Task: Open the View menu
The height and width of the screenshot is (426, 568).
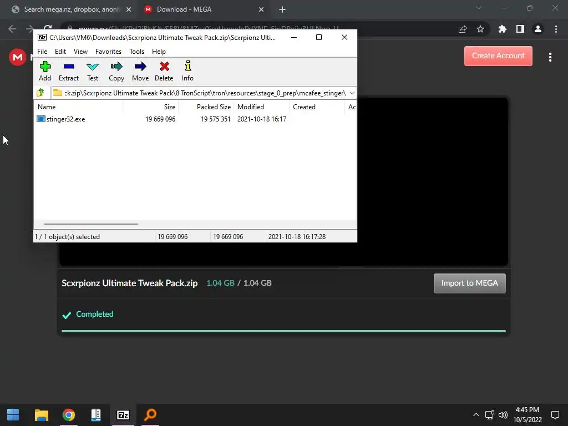Action: [x=80, y=52]
